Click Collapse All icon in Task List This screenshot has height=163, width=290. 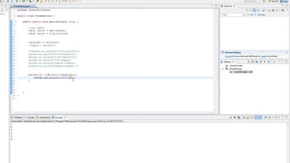coord(277,10)
